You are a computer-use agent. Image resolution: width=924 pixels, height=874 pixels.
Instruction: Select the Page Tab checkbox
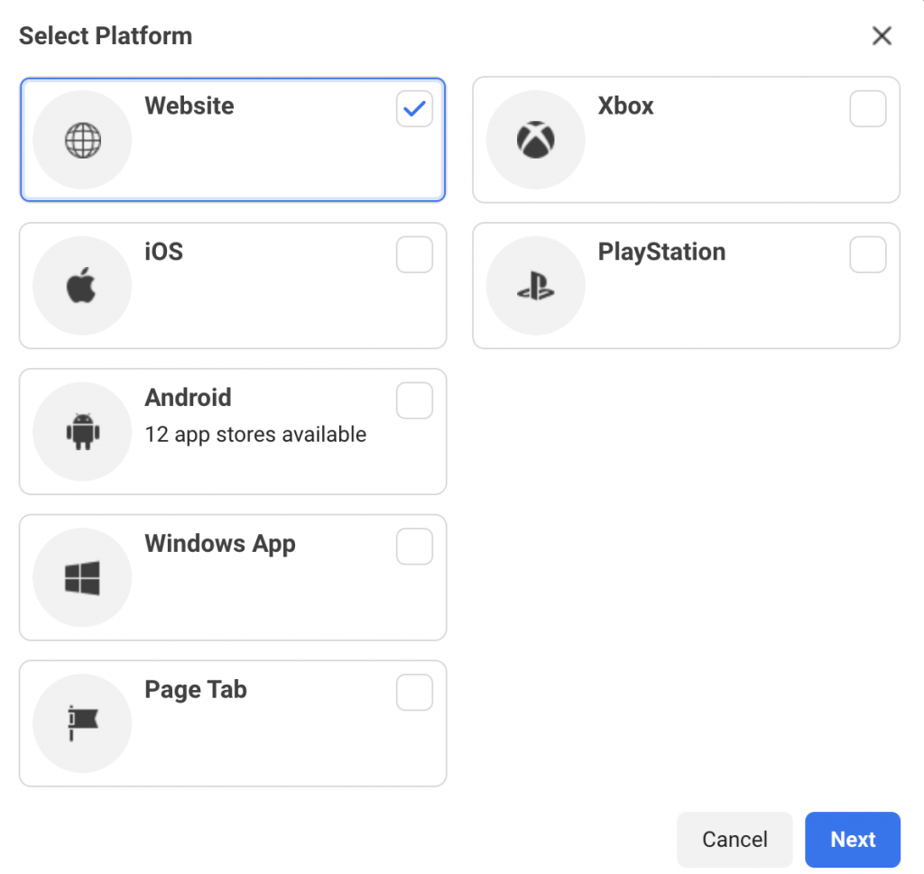point(414,693)
